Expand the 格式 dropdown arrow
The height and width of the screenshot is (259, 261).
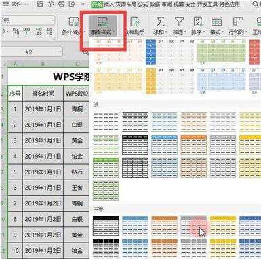222,32
